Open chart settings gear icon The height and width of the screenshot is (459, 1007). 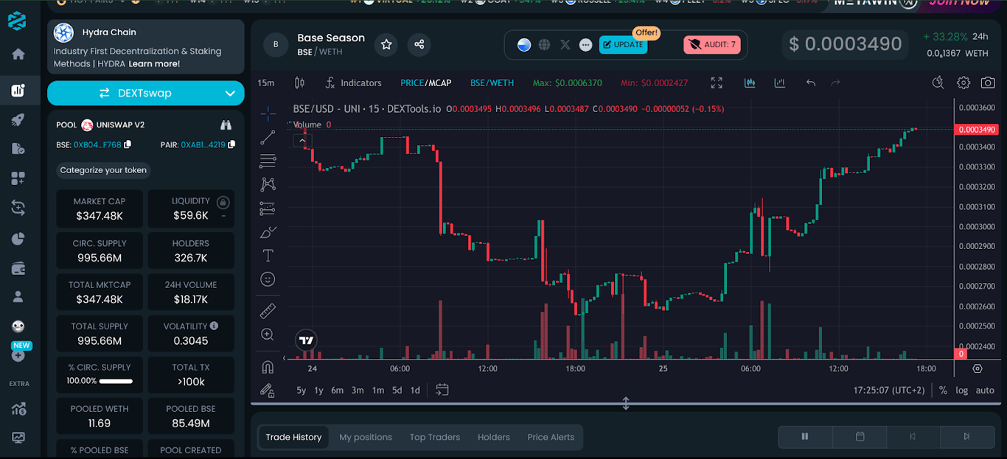(964, 83)
